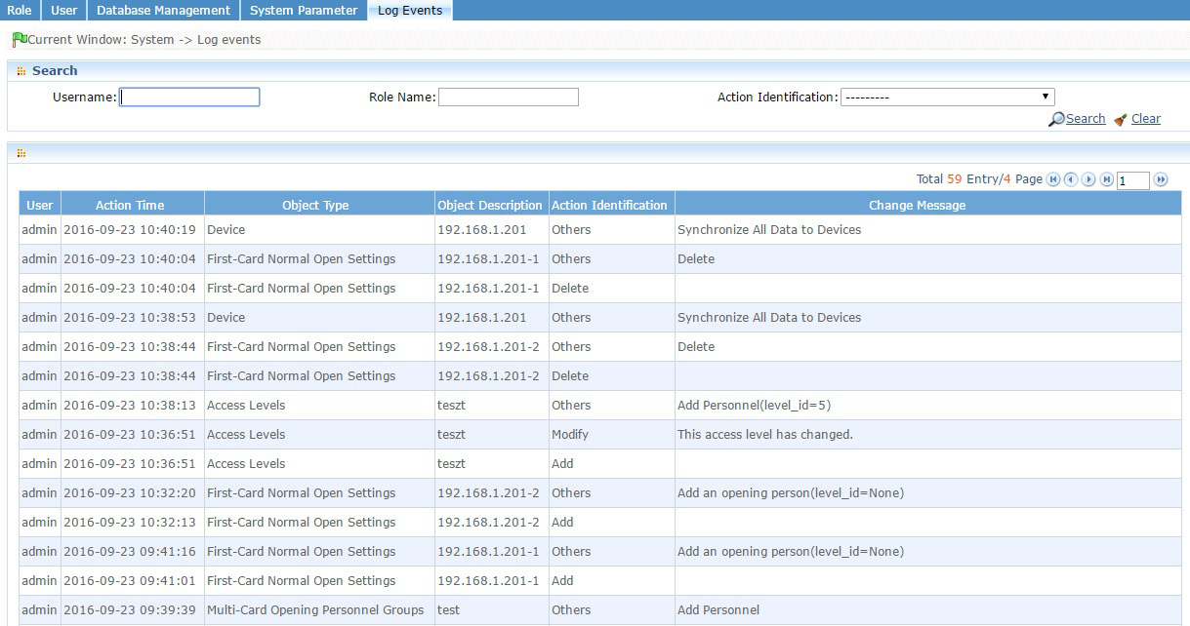1190x626 pixels.
Task: Go to the previous page of log entries
Action: [1071, 179]
